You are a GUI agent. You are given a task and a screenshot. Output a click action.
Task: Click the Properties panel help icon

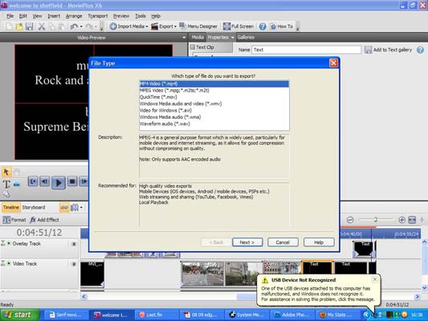pos(420,50)
